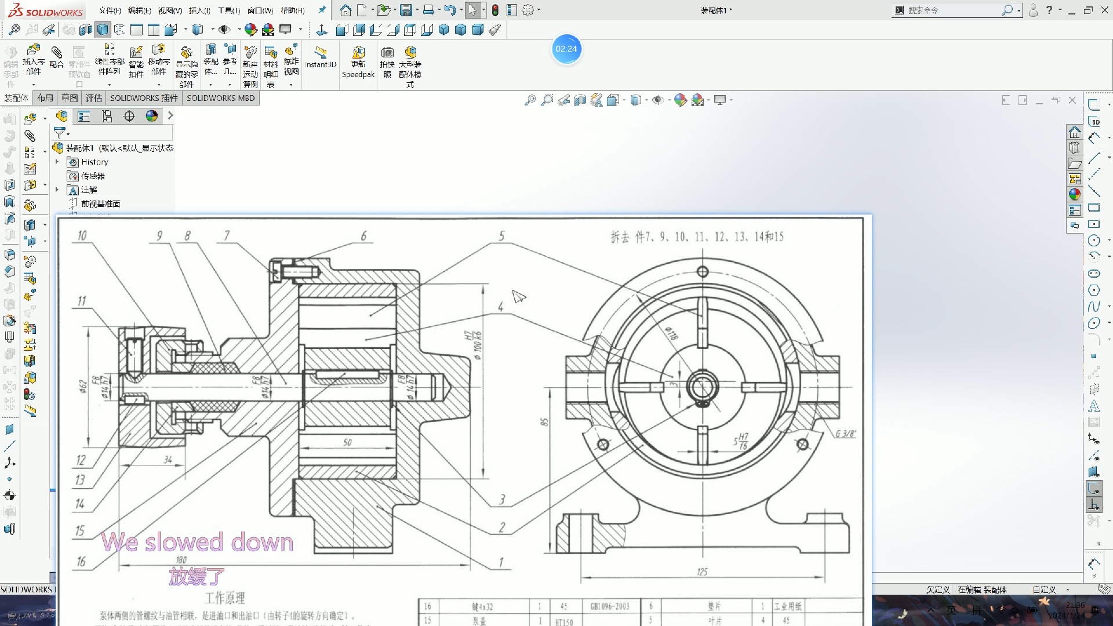Viewport: 1113px width, 626px height.
Task: Open dropdown arrow under 爆炸视图
Action: pyautogui.click(x=291, y=85)
